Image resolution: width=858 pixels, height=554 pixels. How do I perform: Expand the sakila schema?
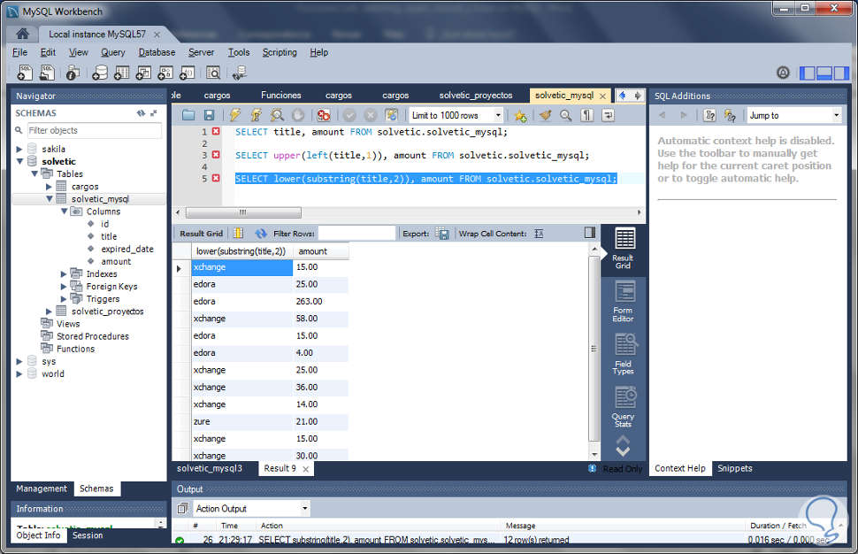(x=19, y=149)
